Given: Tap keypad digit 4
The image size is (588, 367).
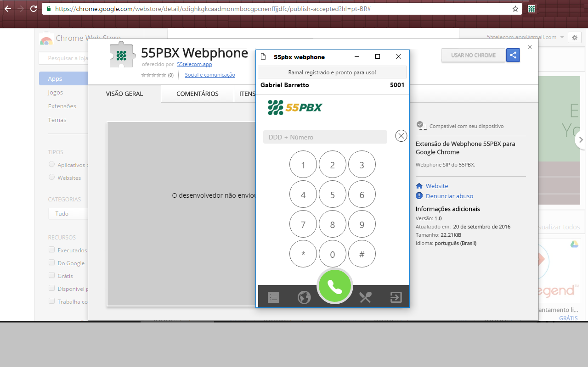Looking at the screenshot, I should click(303, 195).
